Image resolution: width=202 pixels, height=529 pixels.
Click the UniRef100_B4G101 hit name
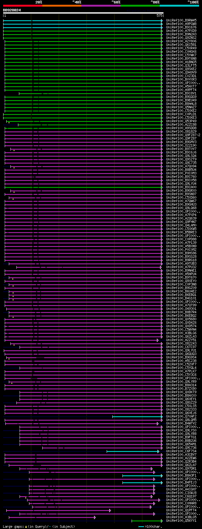pyautogui.click(x=181, y=298)
